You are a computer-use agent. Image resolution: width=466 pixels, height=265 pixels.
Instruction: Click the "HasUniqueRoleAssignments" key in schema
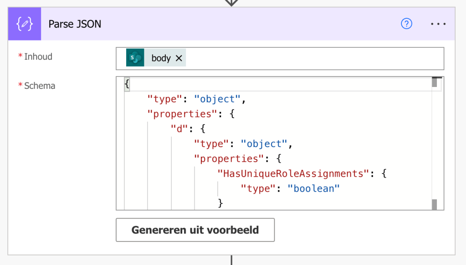(292, 173)
